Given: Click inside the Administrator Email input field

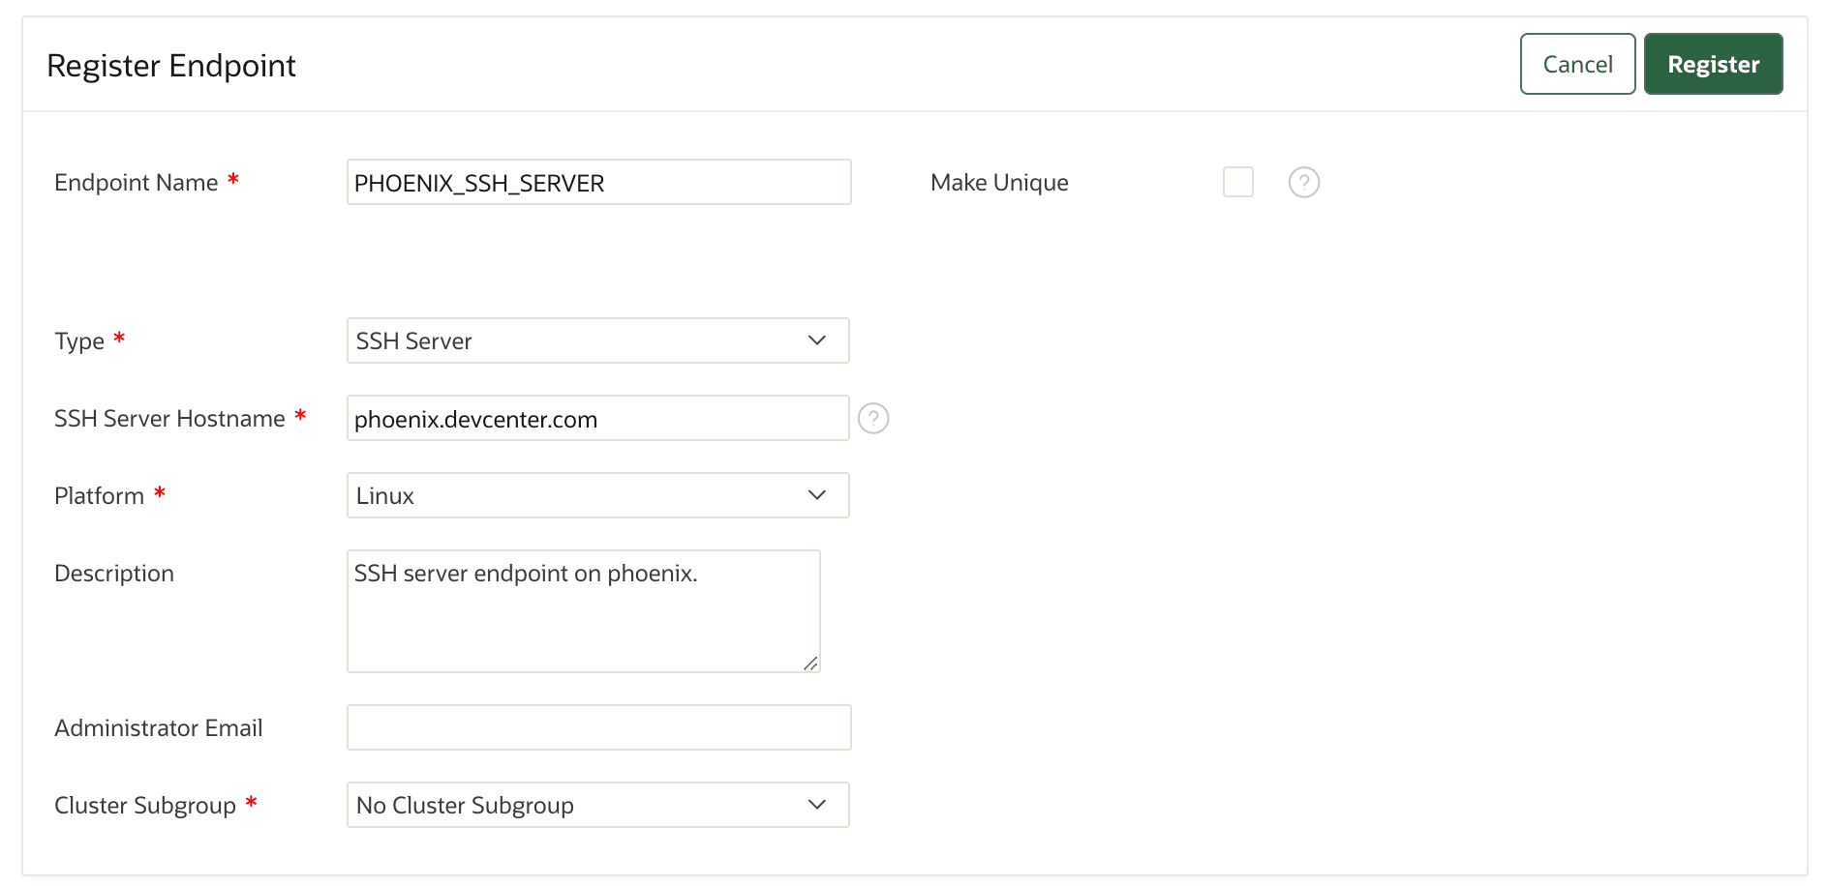Looking at the screenshot, I should pyautogui.click(x=597, y=726).
